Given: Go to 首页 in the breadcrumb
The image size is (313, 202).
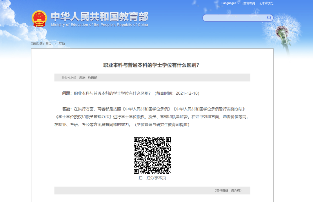Looking at the screenshot, I should click(48, 44).
